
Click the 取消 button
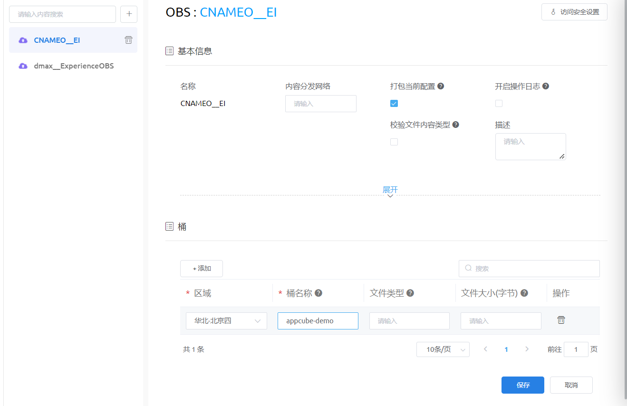coord(571,385)
